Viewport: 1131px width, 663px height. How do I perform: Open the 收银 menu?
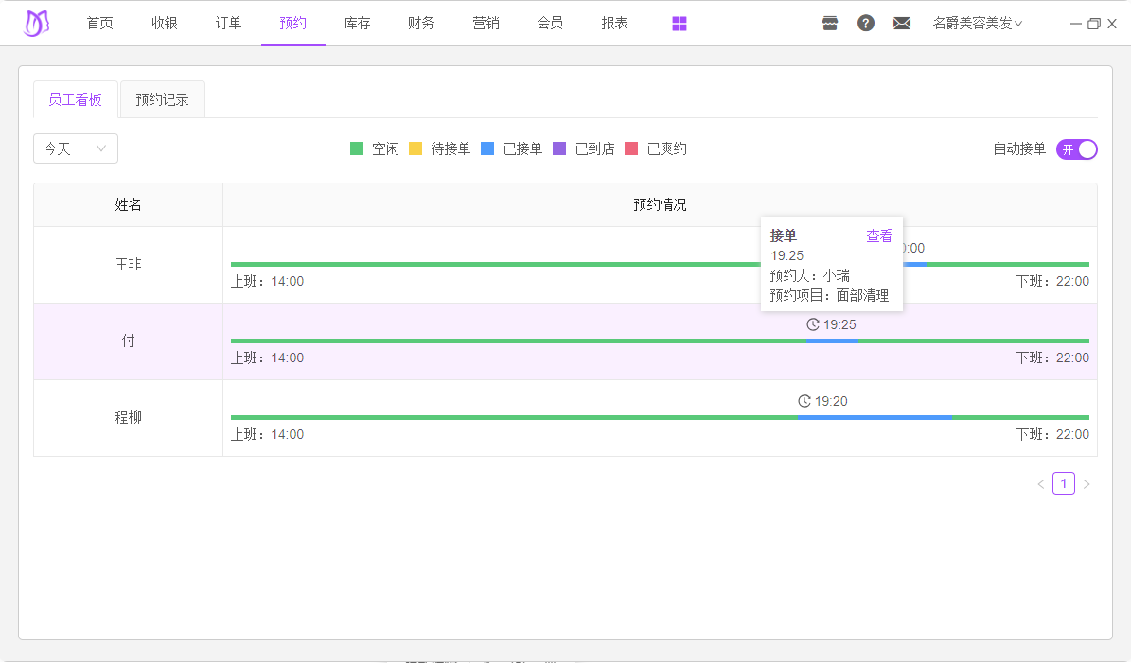(x=165, y=24)
